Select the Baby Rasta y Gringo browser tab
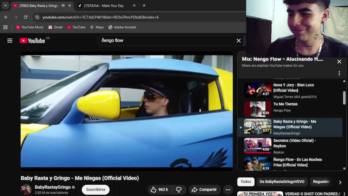The image size is (348, 196). (x=39, y=5)
